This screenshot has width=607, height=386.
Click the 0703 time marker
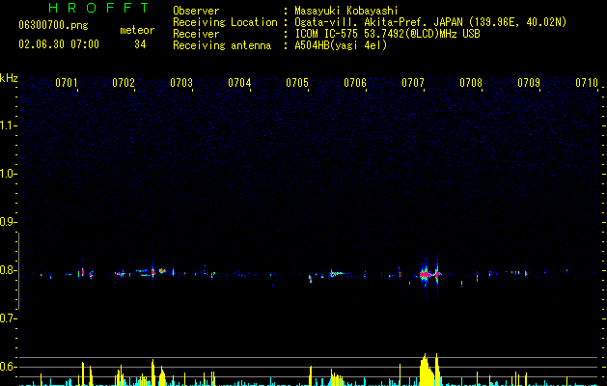coord(181,83)
